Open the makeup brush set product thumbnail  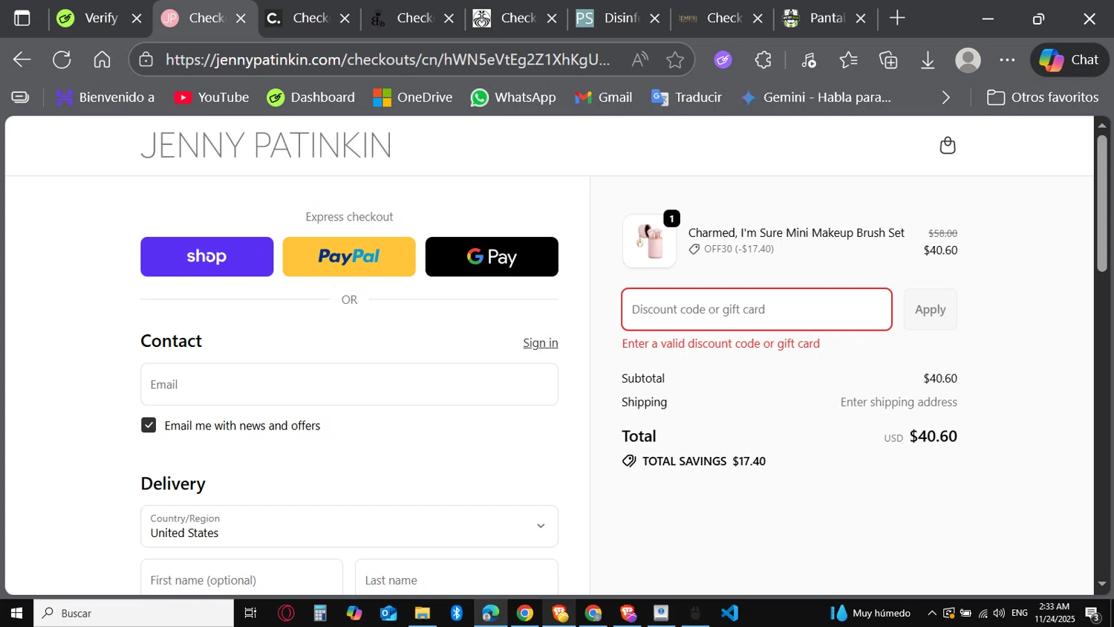649,241
